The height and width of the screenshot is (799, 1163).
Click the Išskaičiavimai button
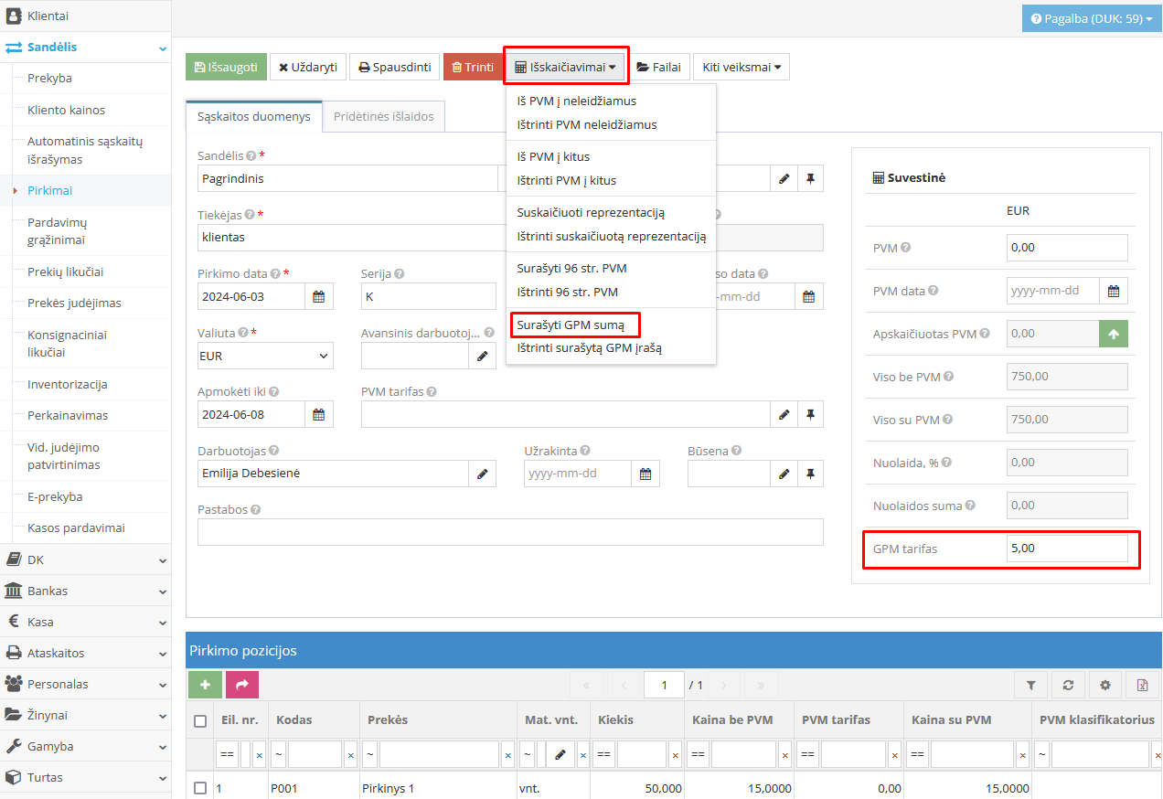pos(565,67)
